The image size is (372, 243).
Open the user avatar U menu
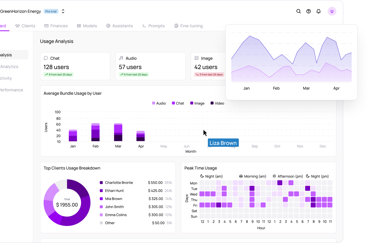332,11
